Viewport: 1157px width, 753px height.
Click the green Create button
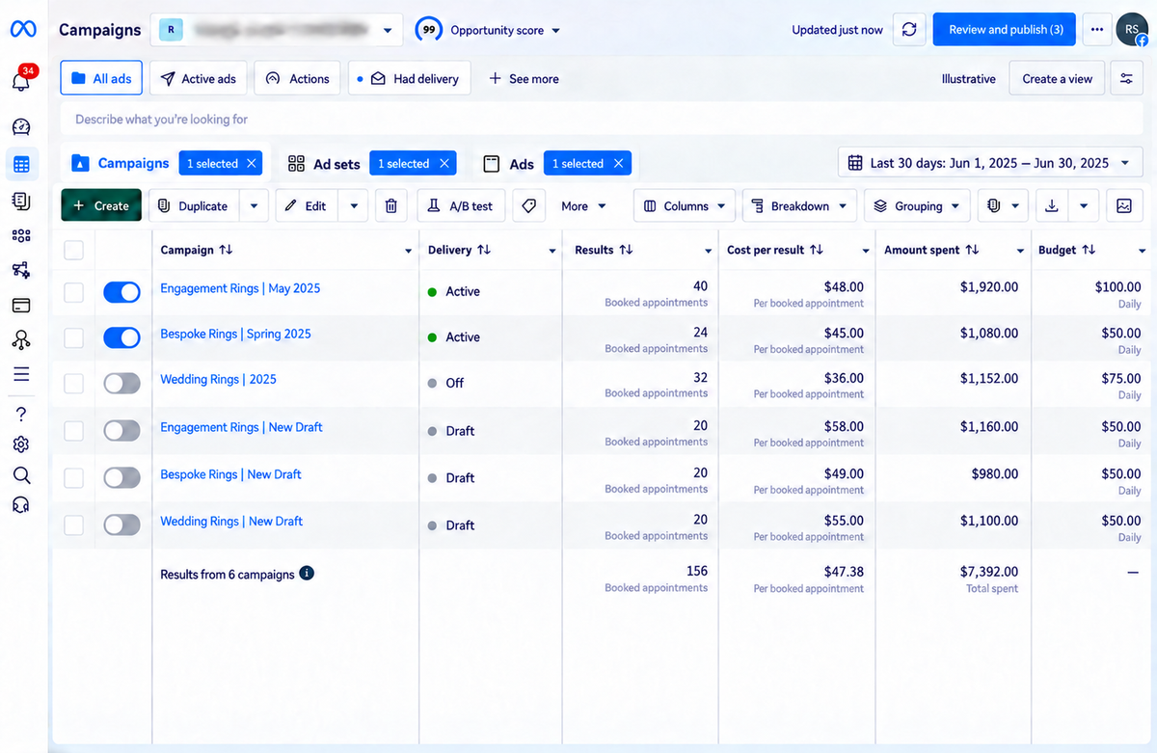[x=101, y=206]
